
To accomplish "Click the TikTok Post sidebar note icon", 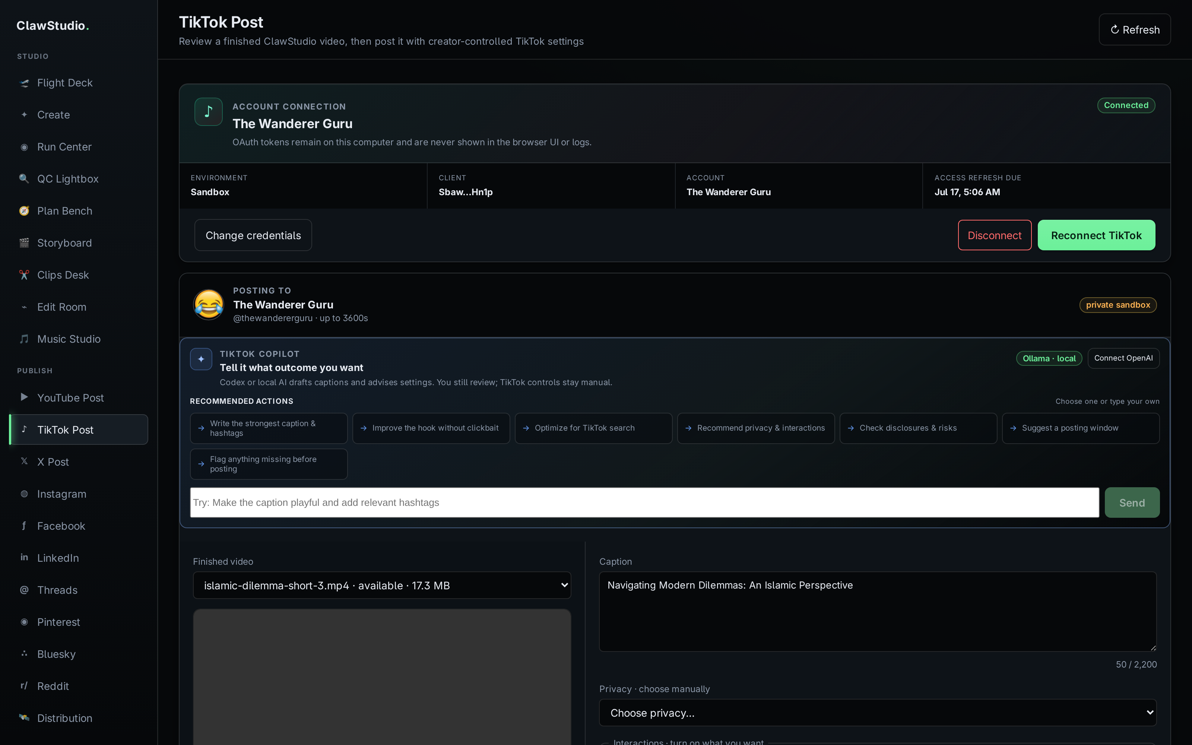I will pyautogui.click(x=24, y=429).
